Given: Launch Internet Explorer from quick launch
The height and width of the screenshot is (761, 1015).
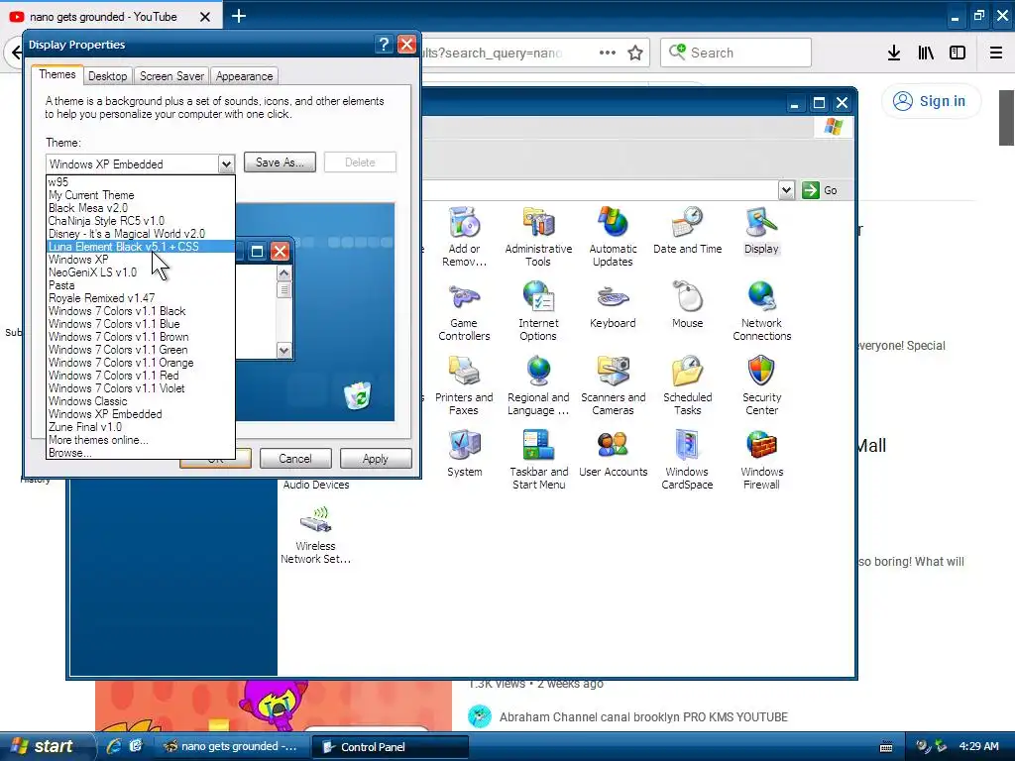Looking at the screenshot, I should (x=114, y=746).
